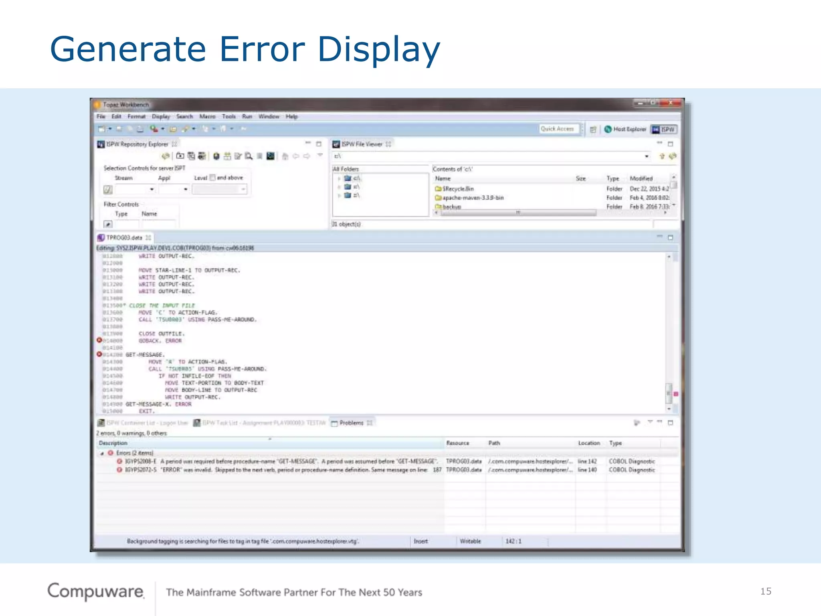Select the IGYPS2072-S error row

pyautogui.click(x=387, y=470)
